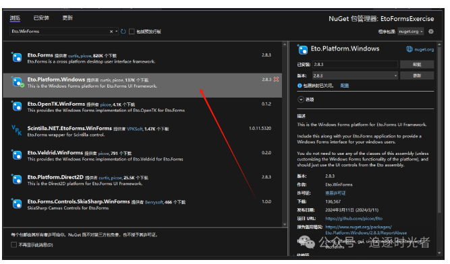This screenshot has height=264, width=450.
Task: Click the Scintilla.NET.EtoForms.WinForms VPK icon
Action: (x=17, y=130)
